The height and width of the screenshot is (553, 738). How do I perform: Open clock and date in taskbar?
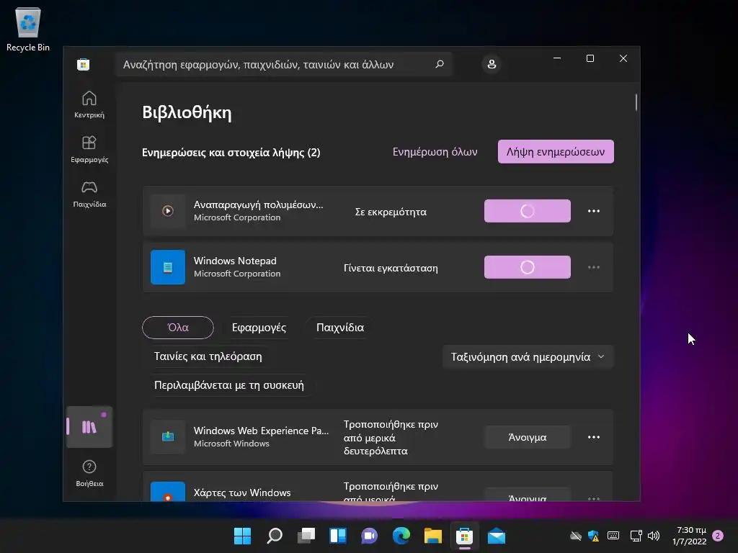(x=689, y=536)
